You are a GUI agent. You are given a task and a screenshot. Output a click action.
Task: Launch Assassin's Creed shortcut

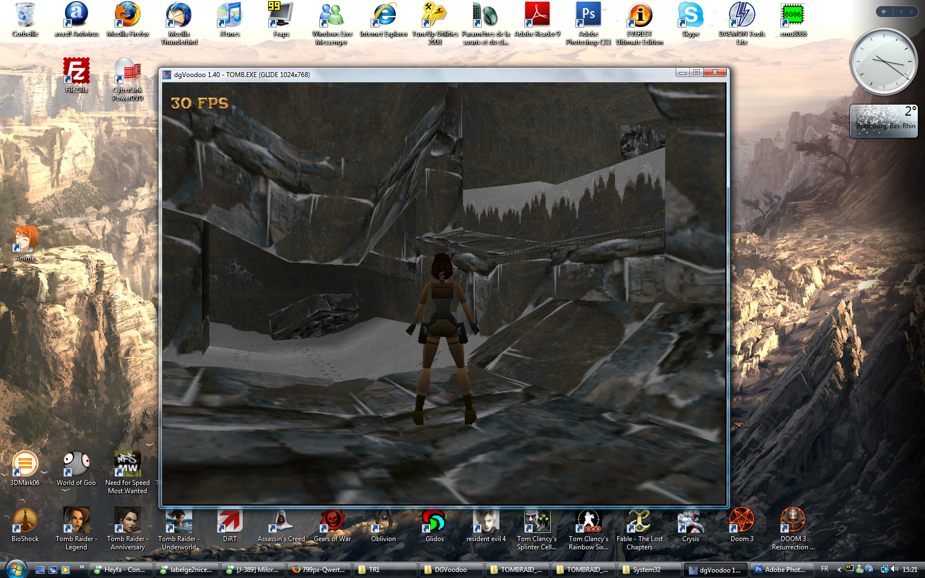tap(281, 525)
